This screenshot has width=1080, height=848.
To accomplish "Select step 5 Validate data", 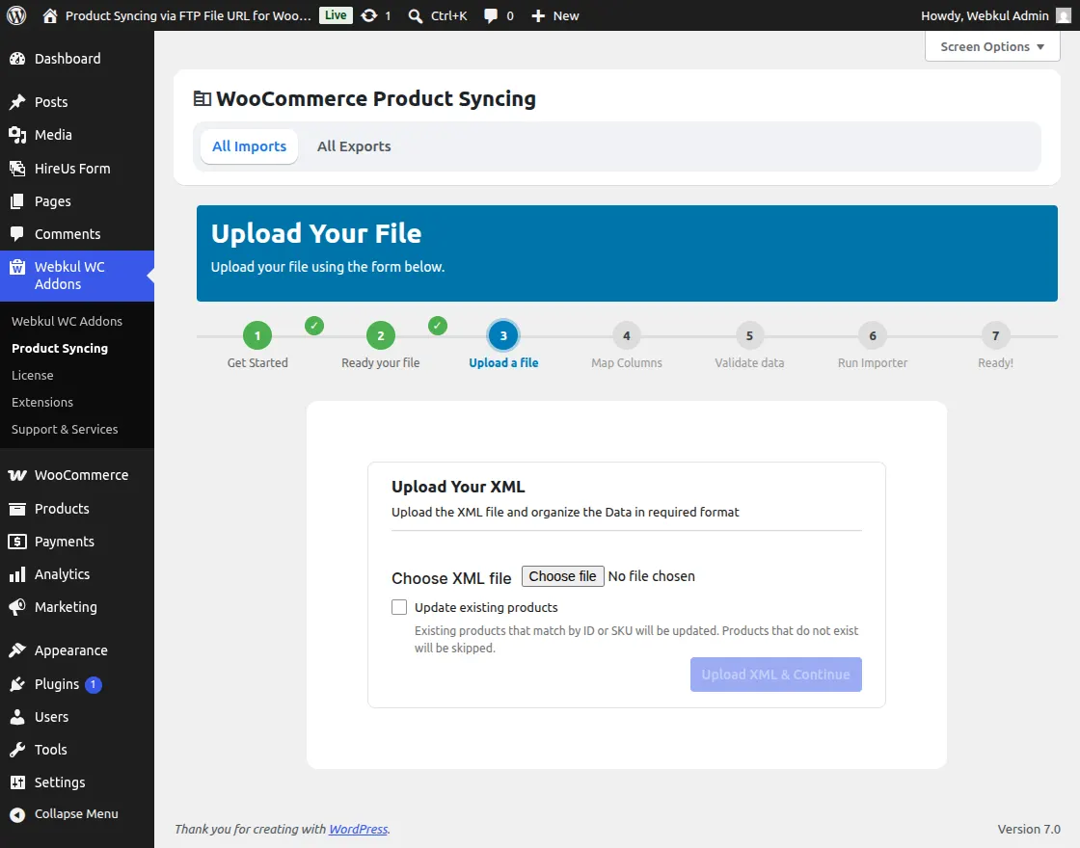I will (749, 336).
